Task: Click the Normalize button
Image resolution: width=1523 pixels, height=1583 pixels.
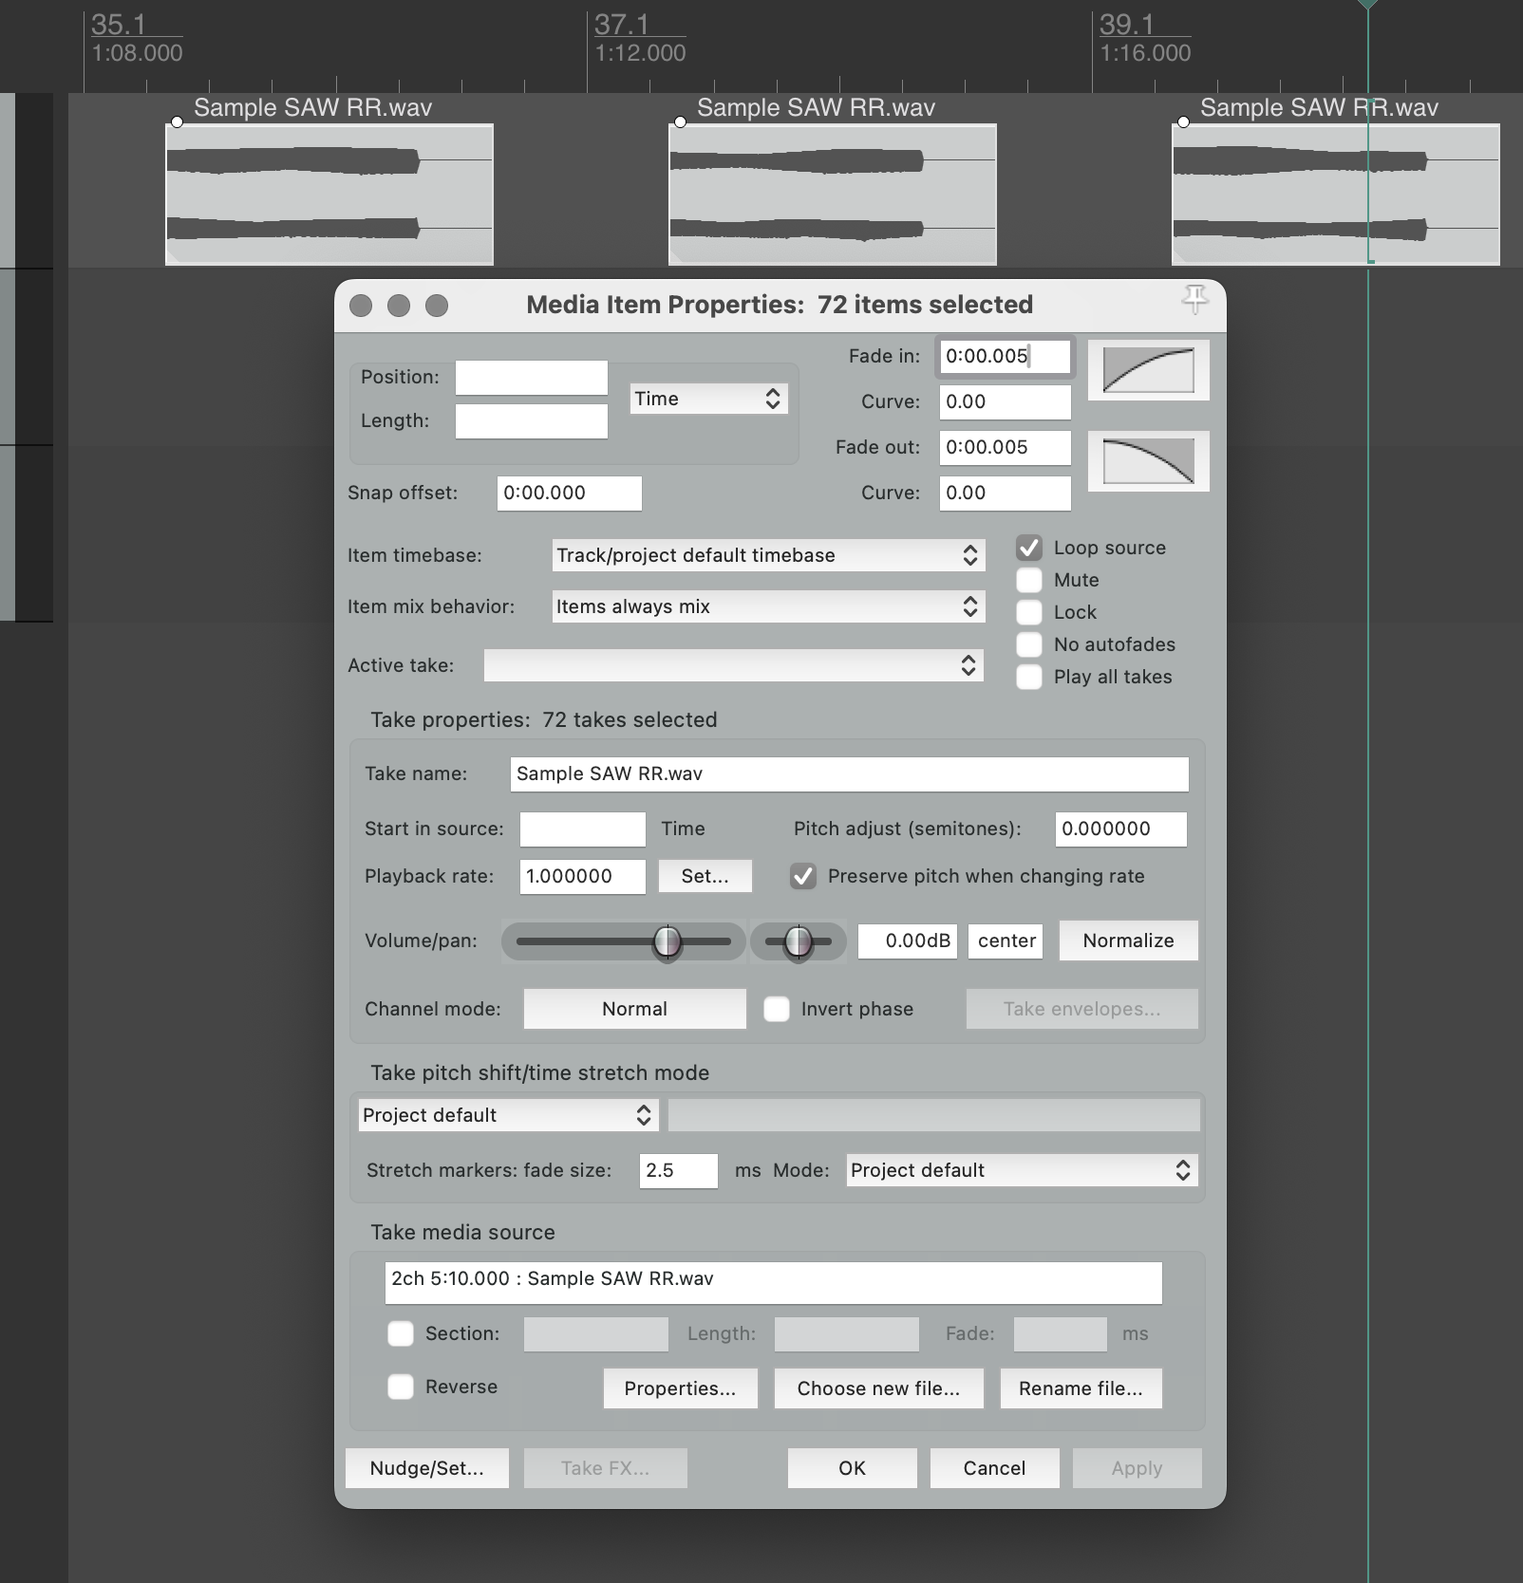Action: (1128, 940)
